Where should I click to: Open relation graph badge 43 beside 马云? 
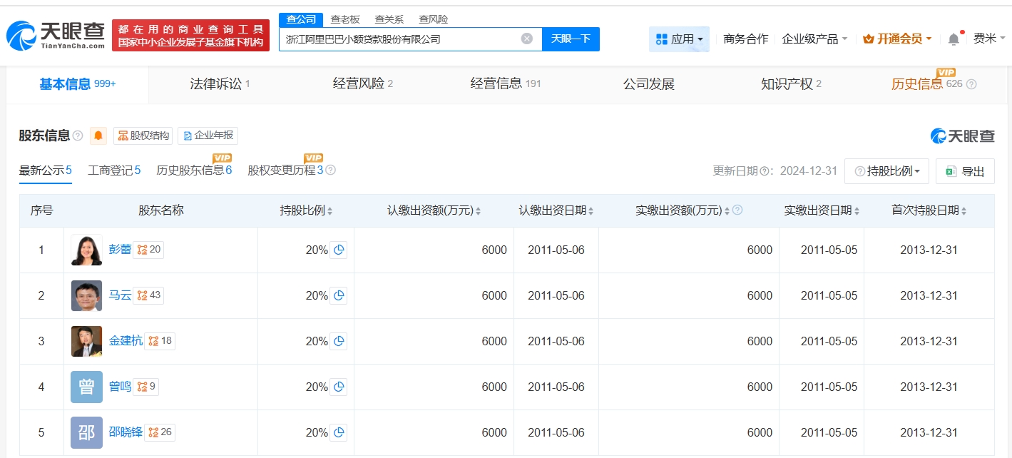tap(149, 295)
